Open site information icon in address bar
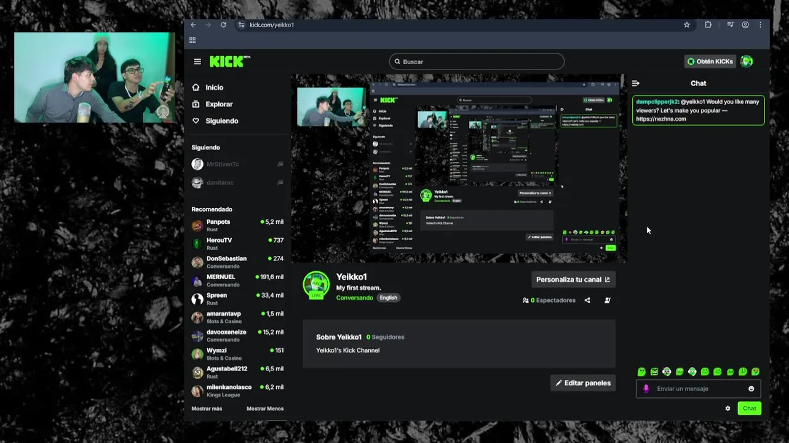Screen dimensions: 789x443 (241, 25)
